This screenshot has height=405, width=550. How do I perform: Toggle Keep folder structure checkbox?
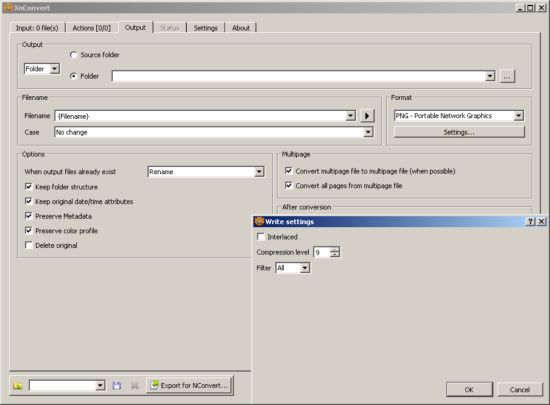tap(29, 187)
